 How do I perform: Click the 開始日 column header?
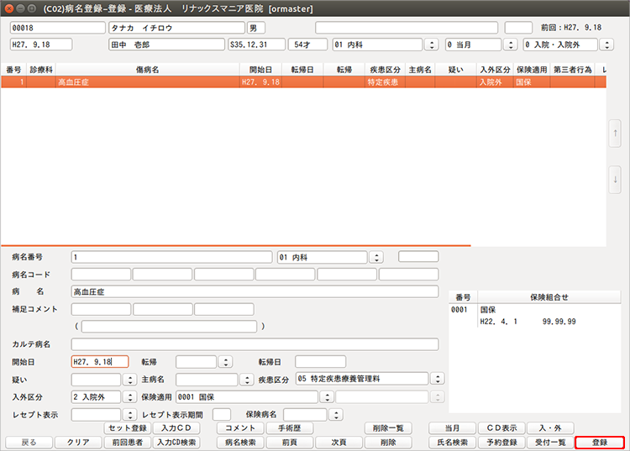point(260,70)
